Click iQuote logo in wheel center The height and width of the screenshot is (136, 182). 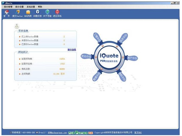(109, 56)
